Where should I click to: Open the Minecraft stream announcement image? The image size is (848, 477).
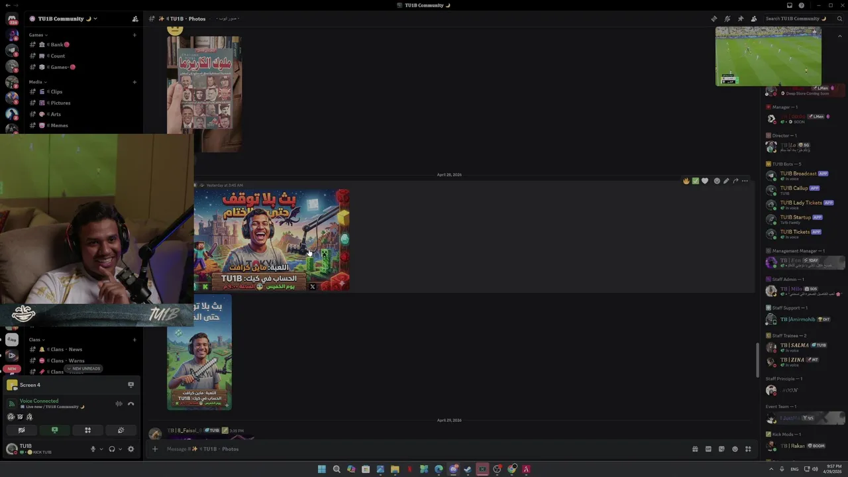[272, 240]
